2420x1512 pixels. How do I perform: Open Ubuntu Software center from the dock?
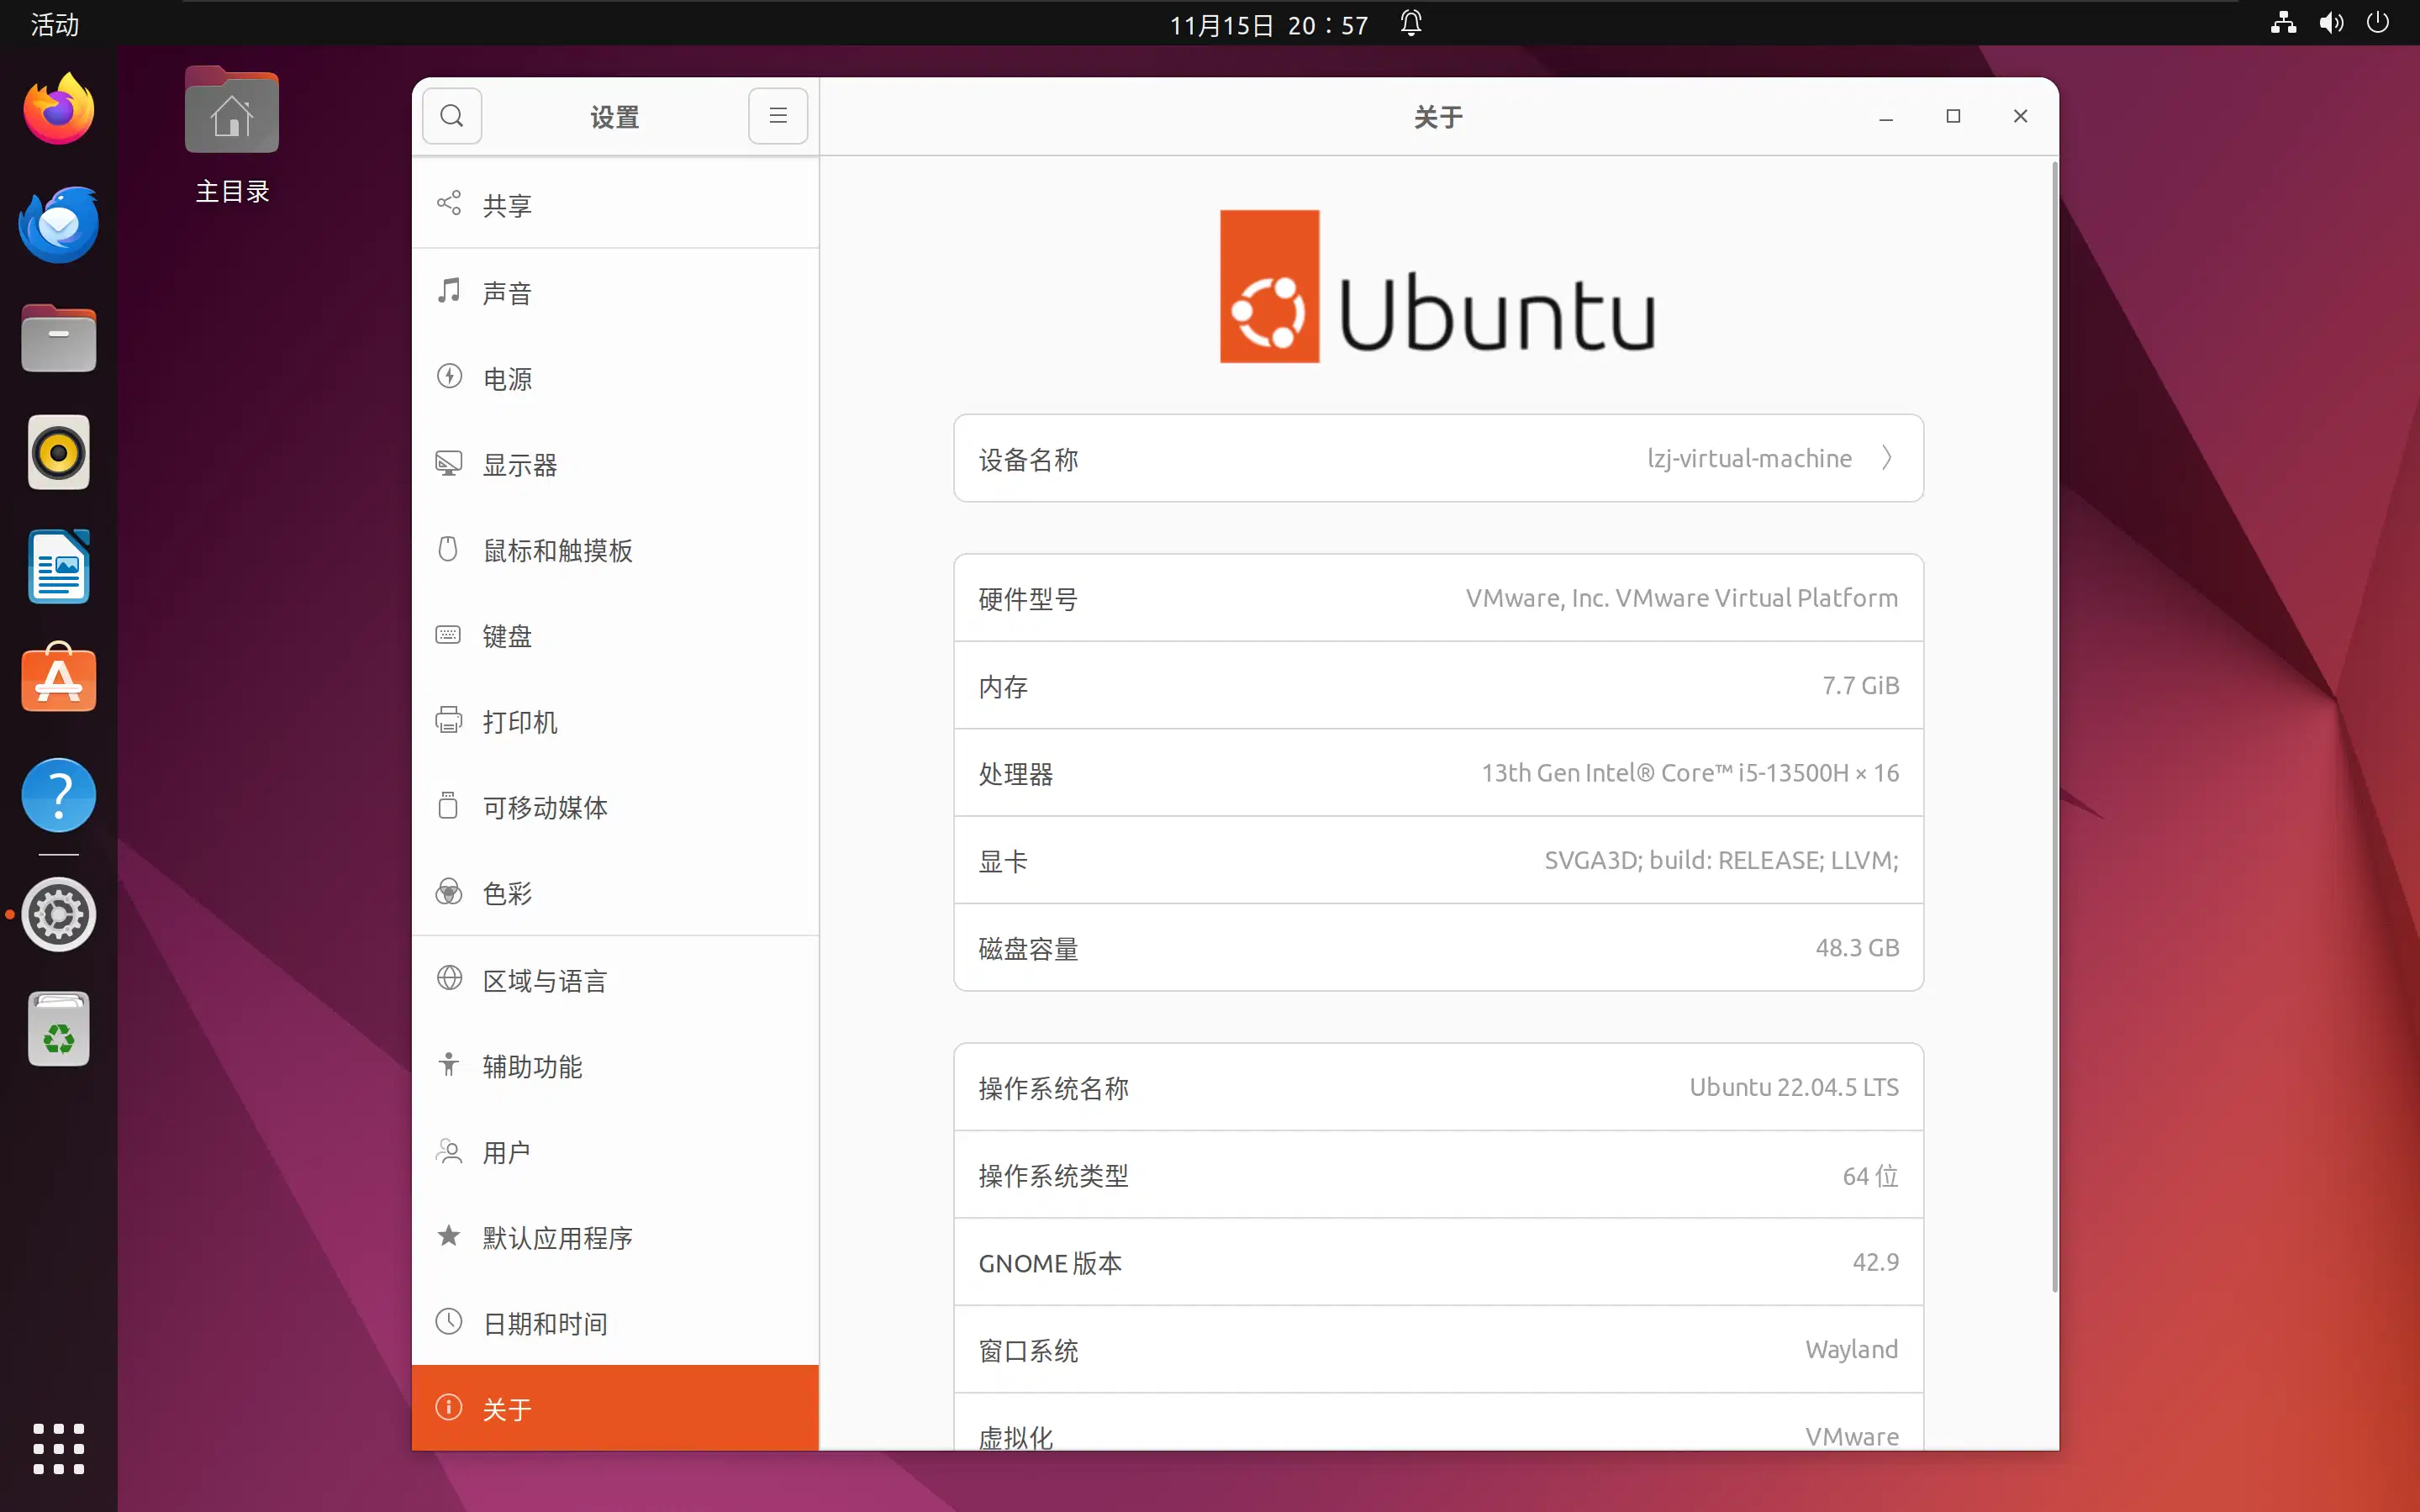point(57,679)
